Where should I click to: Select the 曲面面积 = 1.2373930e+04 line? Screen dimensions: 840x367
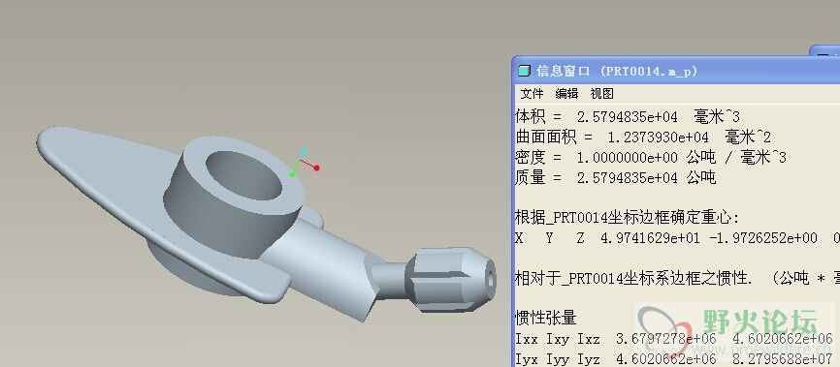(643, 137)
